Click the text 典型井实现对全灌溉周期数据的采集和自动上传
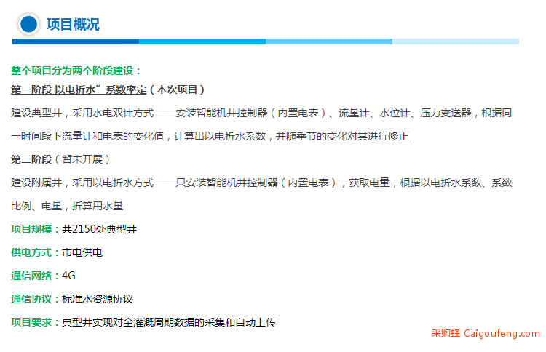Screen dimensions: 546x352 tap(169, 322)
